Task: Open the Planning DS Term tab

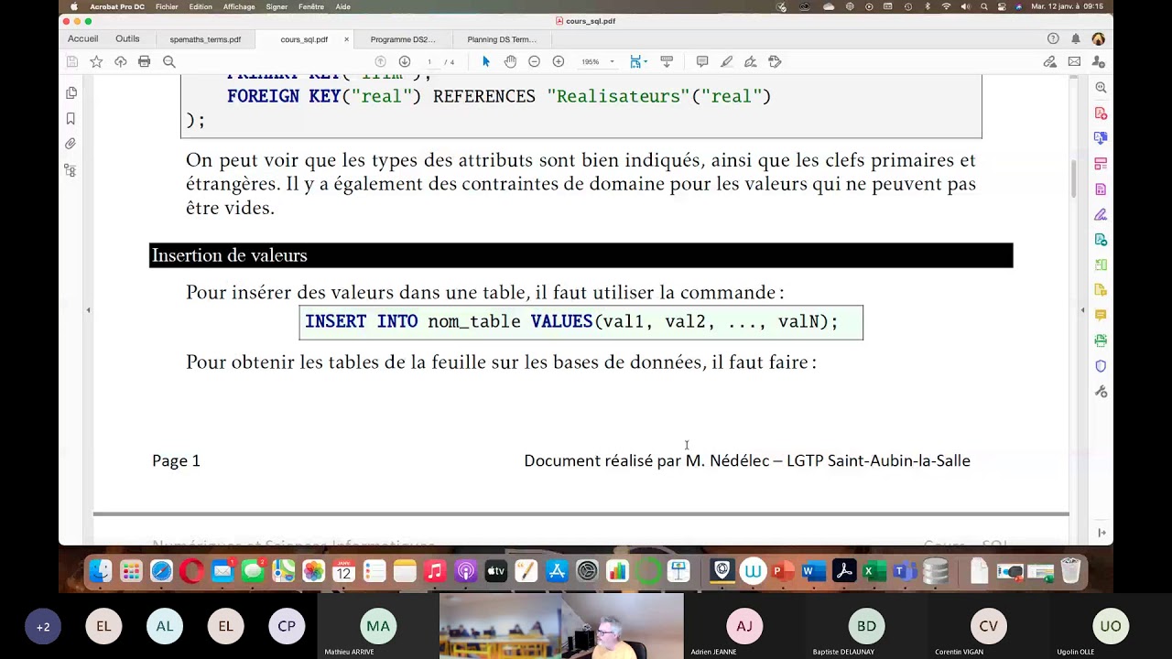Action: click(502, 39)
